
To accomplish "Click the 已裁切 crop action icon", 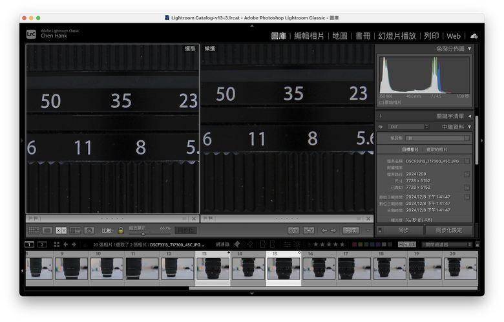I will point(467,188).
